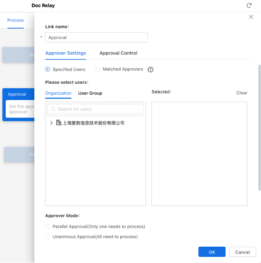Click the help question mark icon

click(x=151, y=69)
